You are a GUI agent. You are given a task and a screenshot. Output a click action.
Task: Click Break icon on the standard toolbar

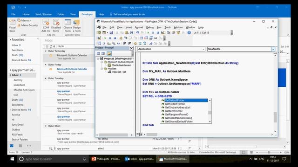tap(153, 32)
